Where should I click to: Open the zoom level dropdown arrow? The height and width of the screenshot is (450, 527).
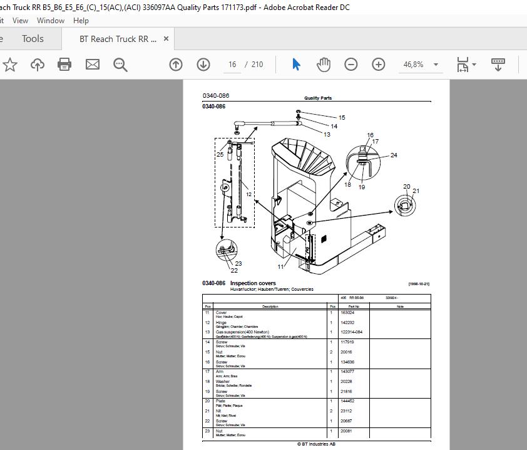436,65
